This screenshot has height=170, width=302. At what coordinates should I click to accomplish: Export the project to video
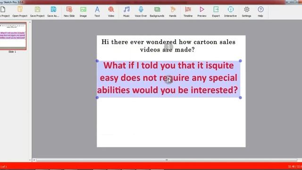click(x=216, y=11)
